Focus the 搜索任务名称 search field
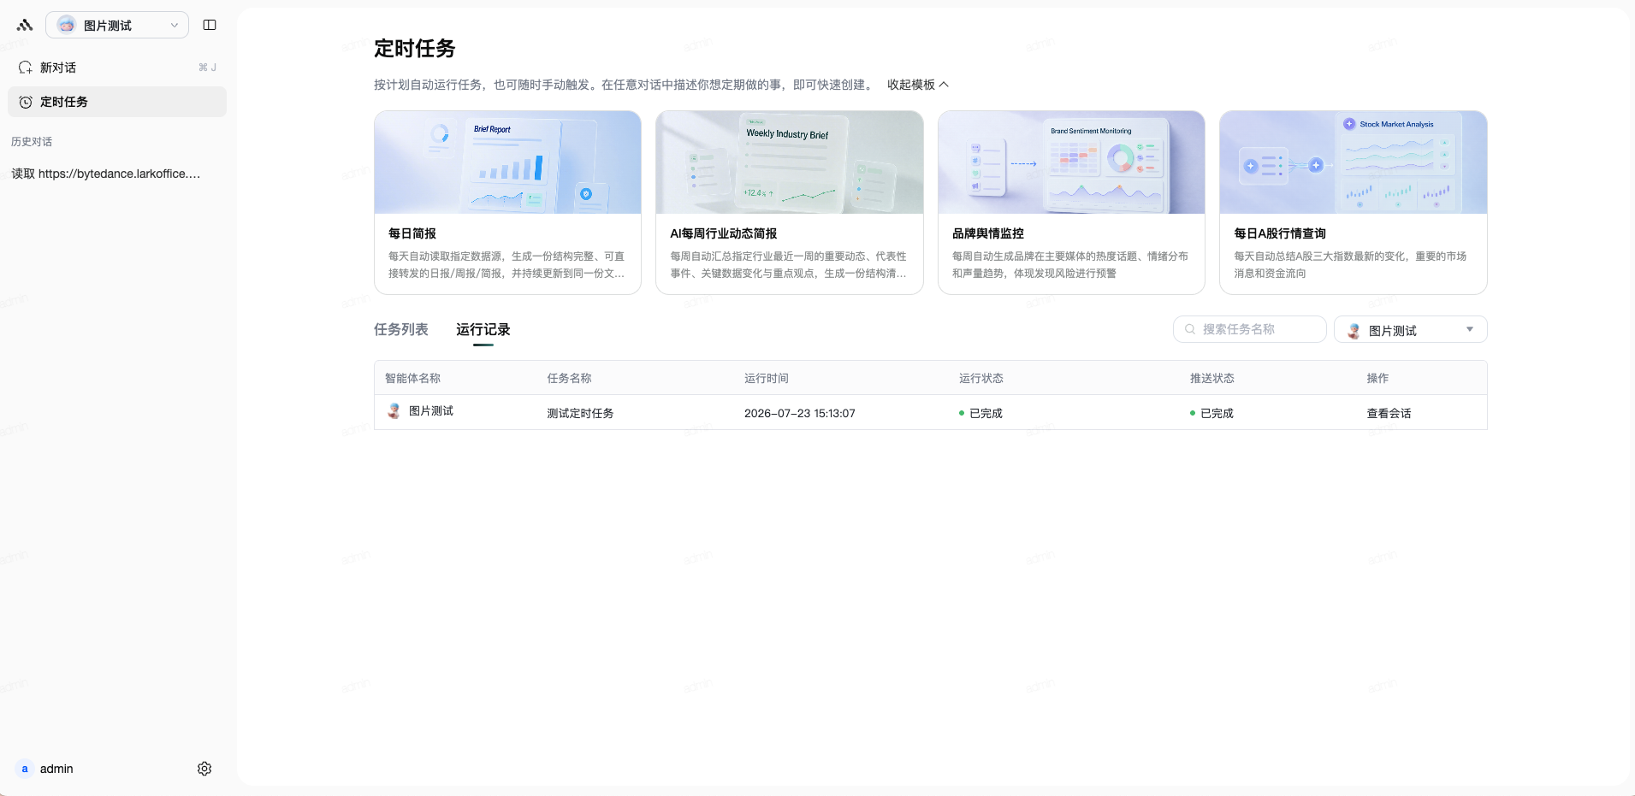The image size is (1635, 796). coord(1249,329)
